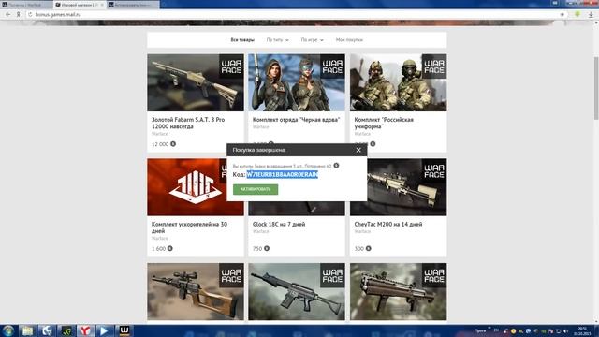Open Yandex Browser from taskbar
The width and height of the screenshot is (599, 337).
pos(85,330)
